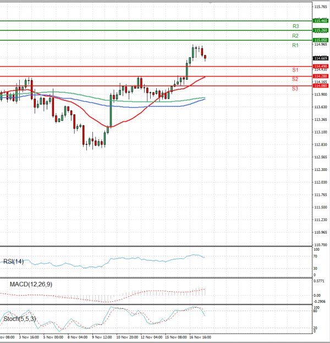Screen dimensions: 330x343
Task: Click the 5 Nov 00:00 time label
Action: [53, 337]
